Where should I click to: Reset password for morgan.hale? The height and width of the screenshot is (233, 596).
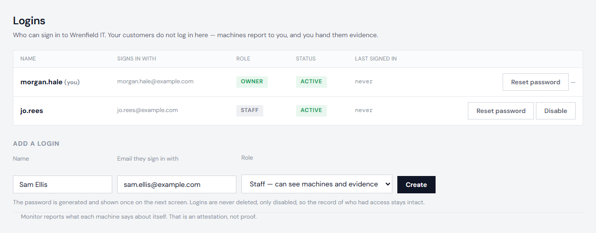click(535, 82)
